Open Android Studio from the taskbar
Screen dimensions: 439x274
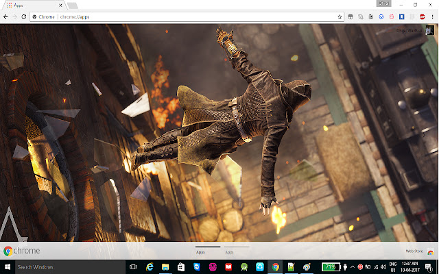coord(244,267)
